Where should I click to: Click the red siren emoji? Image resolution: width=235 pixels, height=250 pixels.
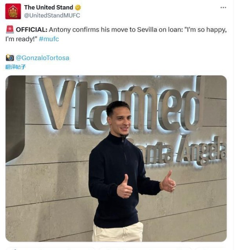click(10, 29)
